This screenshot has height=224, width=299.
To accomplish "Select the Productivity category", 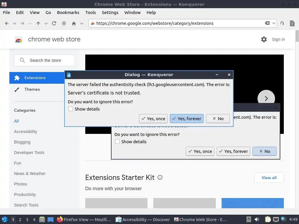I will click(25, 195).
